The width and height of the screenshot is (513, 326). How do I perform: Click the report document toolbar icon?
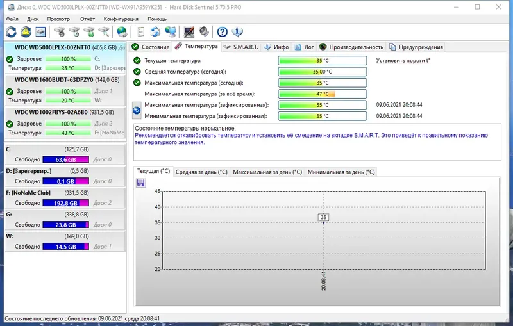coord(140,31)
